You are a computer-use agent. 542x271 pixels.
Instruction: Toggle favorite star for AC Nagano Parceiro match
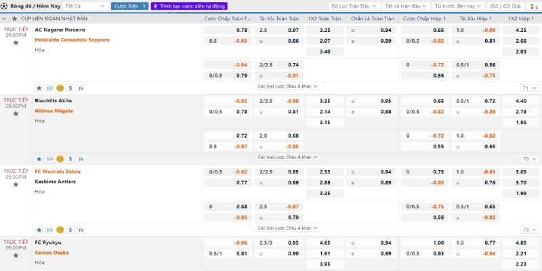pyautogui.click(x=16, y=49)
